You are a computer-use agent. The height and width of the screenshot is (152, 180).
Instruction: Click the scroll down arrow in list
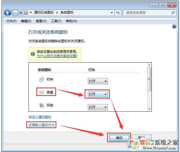149,109
